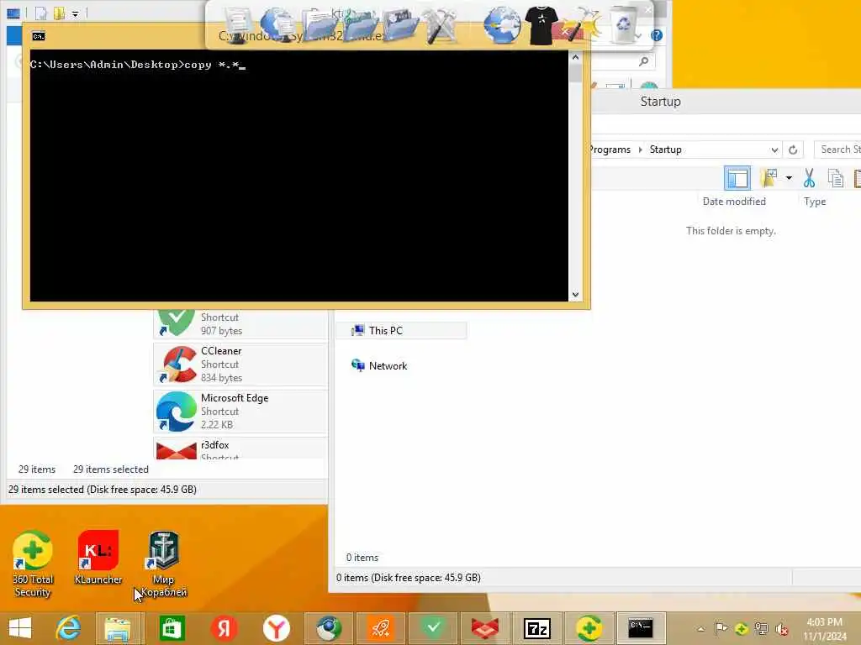Click the black t-shirt icon in the dock

coord(541,25)
